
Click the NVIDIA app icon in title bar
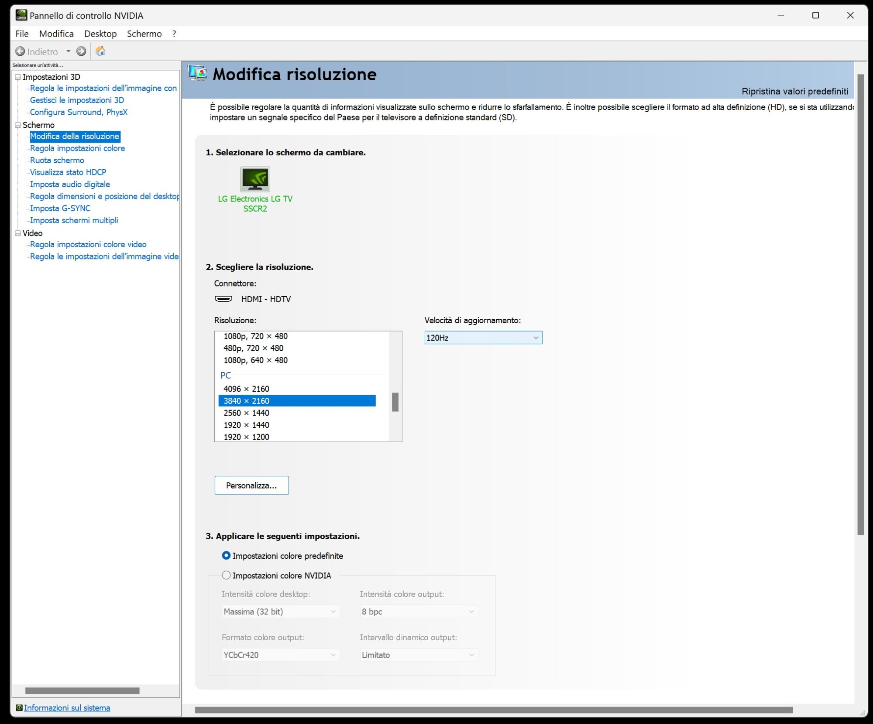click(x=21, y=15)
